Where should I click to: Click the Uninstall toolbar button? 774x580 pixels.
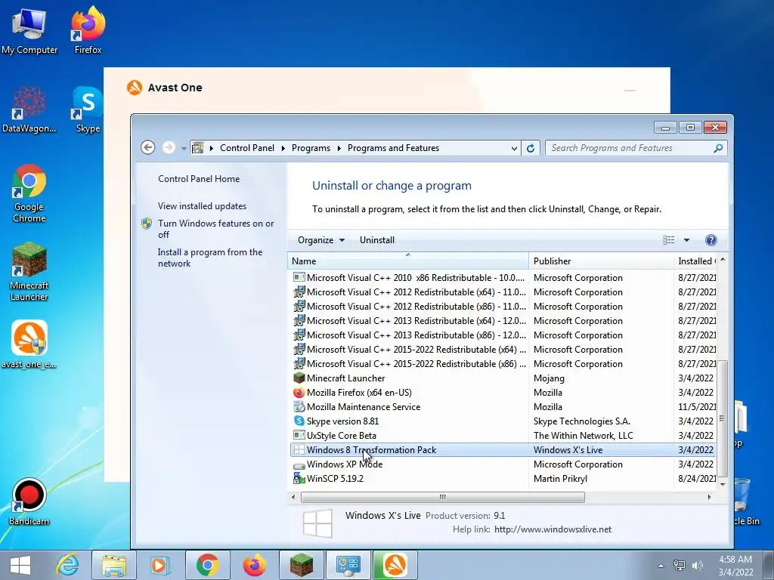pyautogui.click(x=377, y=240)
